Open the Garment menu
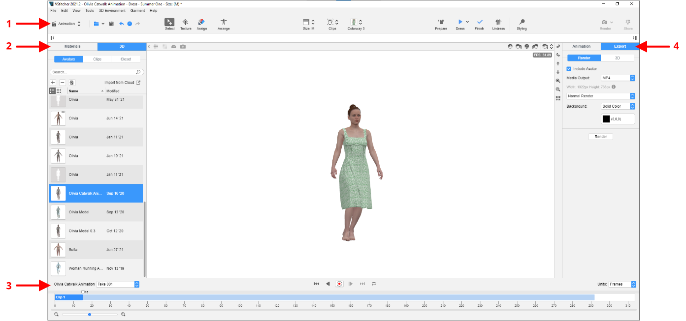The image size is (686, 321). (x=137, y=10)
